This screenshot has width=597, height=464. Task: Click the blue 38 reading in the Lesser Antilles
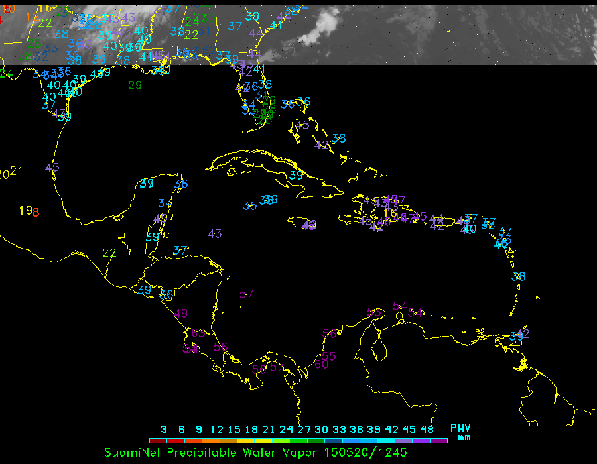(519, 276)
